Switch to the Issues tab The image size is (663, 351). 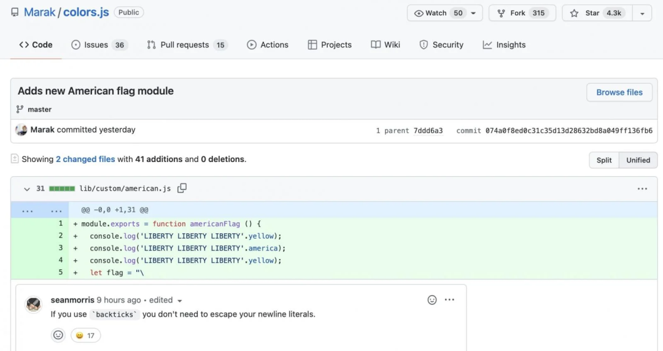[99, 45]
